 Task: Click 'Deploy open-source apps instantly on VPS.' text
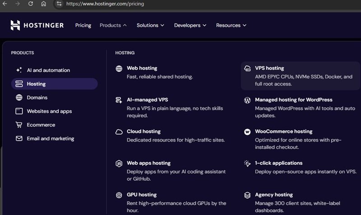[305, 172]
